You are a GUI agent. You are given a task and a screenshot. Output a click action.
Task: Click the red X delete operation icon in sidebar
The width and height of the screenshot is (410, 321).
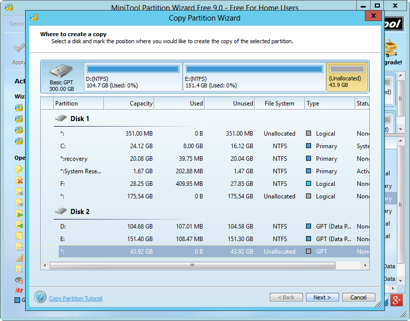19,180
